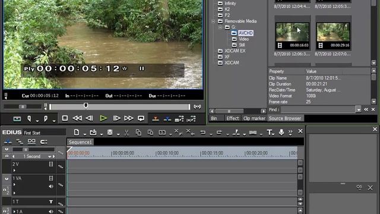Click Add clip to bin icon

[x=179, y=119]
